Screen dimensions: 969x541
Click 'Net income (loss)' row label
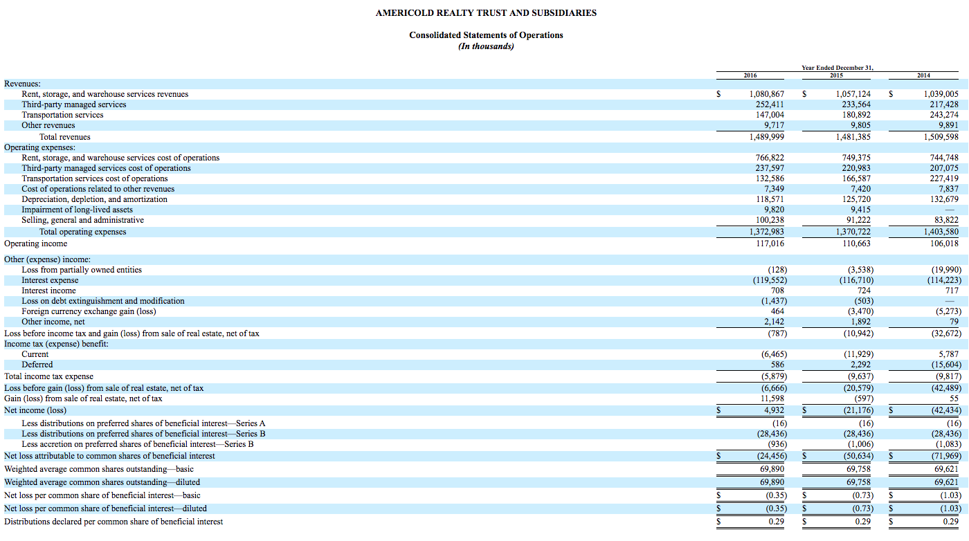click(x=35, y=410)
